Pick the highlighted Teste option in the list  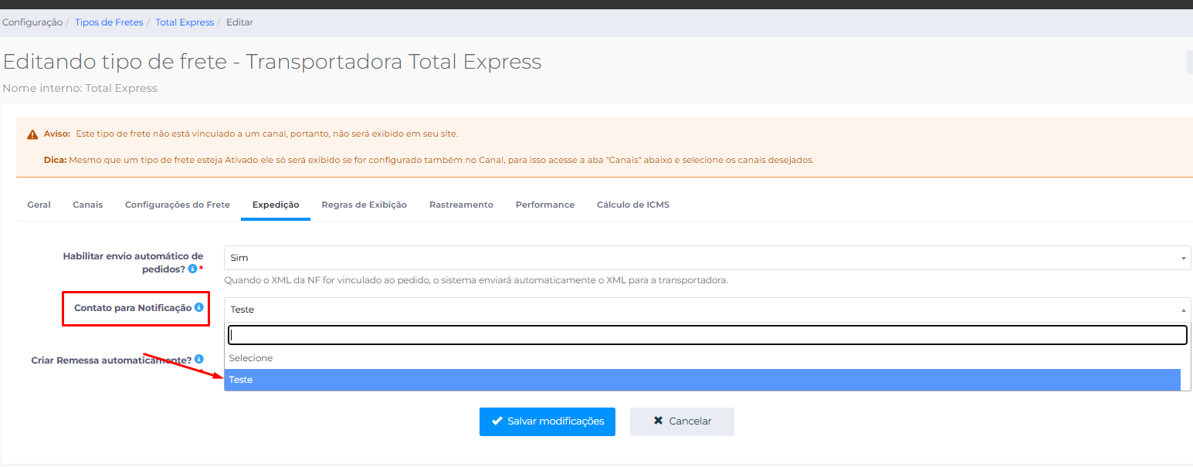(x=703, y=380)
